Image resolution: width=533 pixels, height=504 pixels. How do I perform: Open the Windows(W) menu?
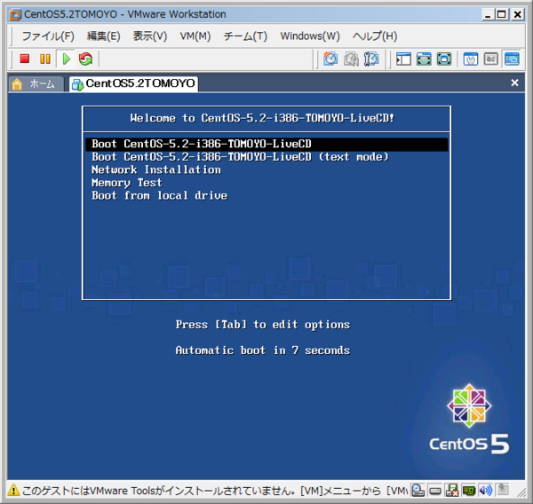[x=310, y=36]
